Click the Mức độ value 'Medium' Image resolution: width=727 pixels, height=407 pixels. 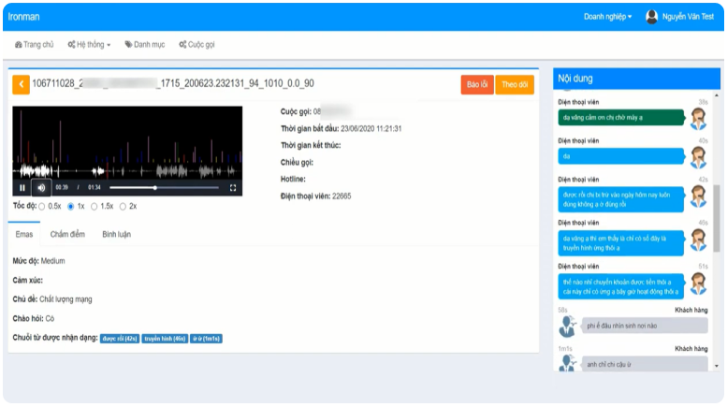point(52,261)
